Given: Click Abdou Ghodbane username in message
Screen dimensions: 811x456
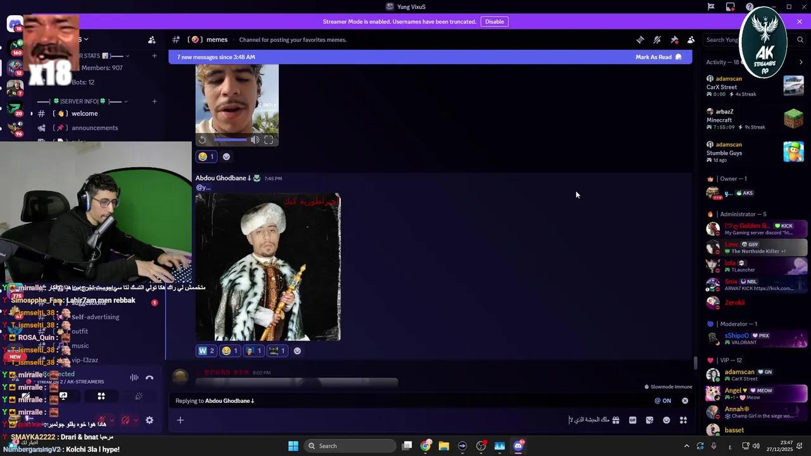Looking at the screenshot, I should [224, 178].
